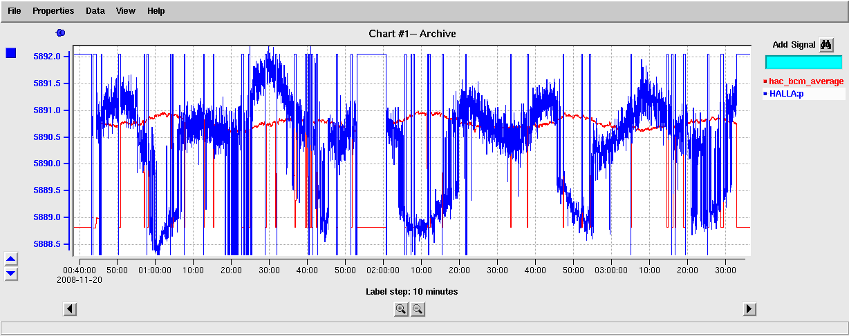Click the blue dot marker above the chart
The image size is (849, 336).
pos(60,32)
